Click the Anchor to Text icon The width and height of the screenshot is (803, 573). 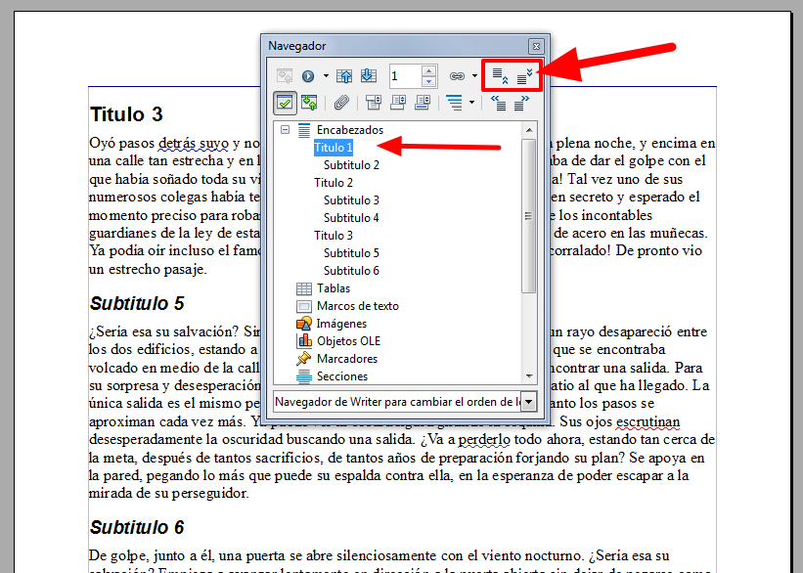423,103
